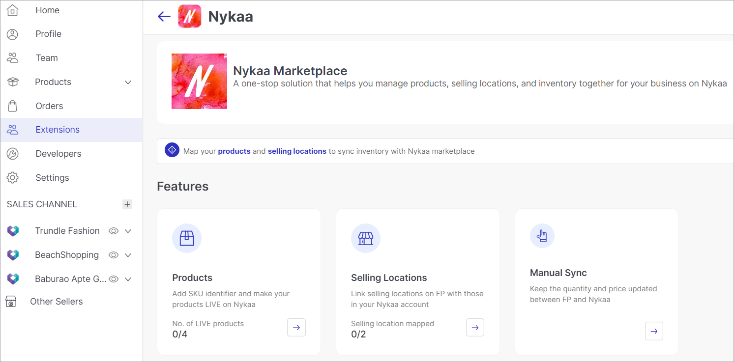
Task: Open the BeachShopping dropdown chevron
Action: [x=128, y=254]
